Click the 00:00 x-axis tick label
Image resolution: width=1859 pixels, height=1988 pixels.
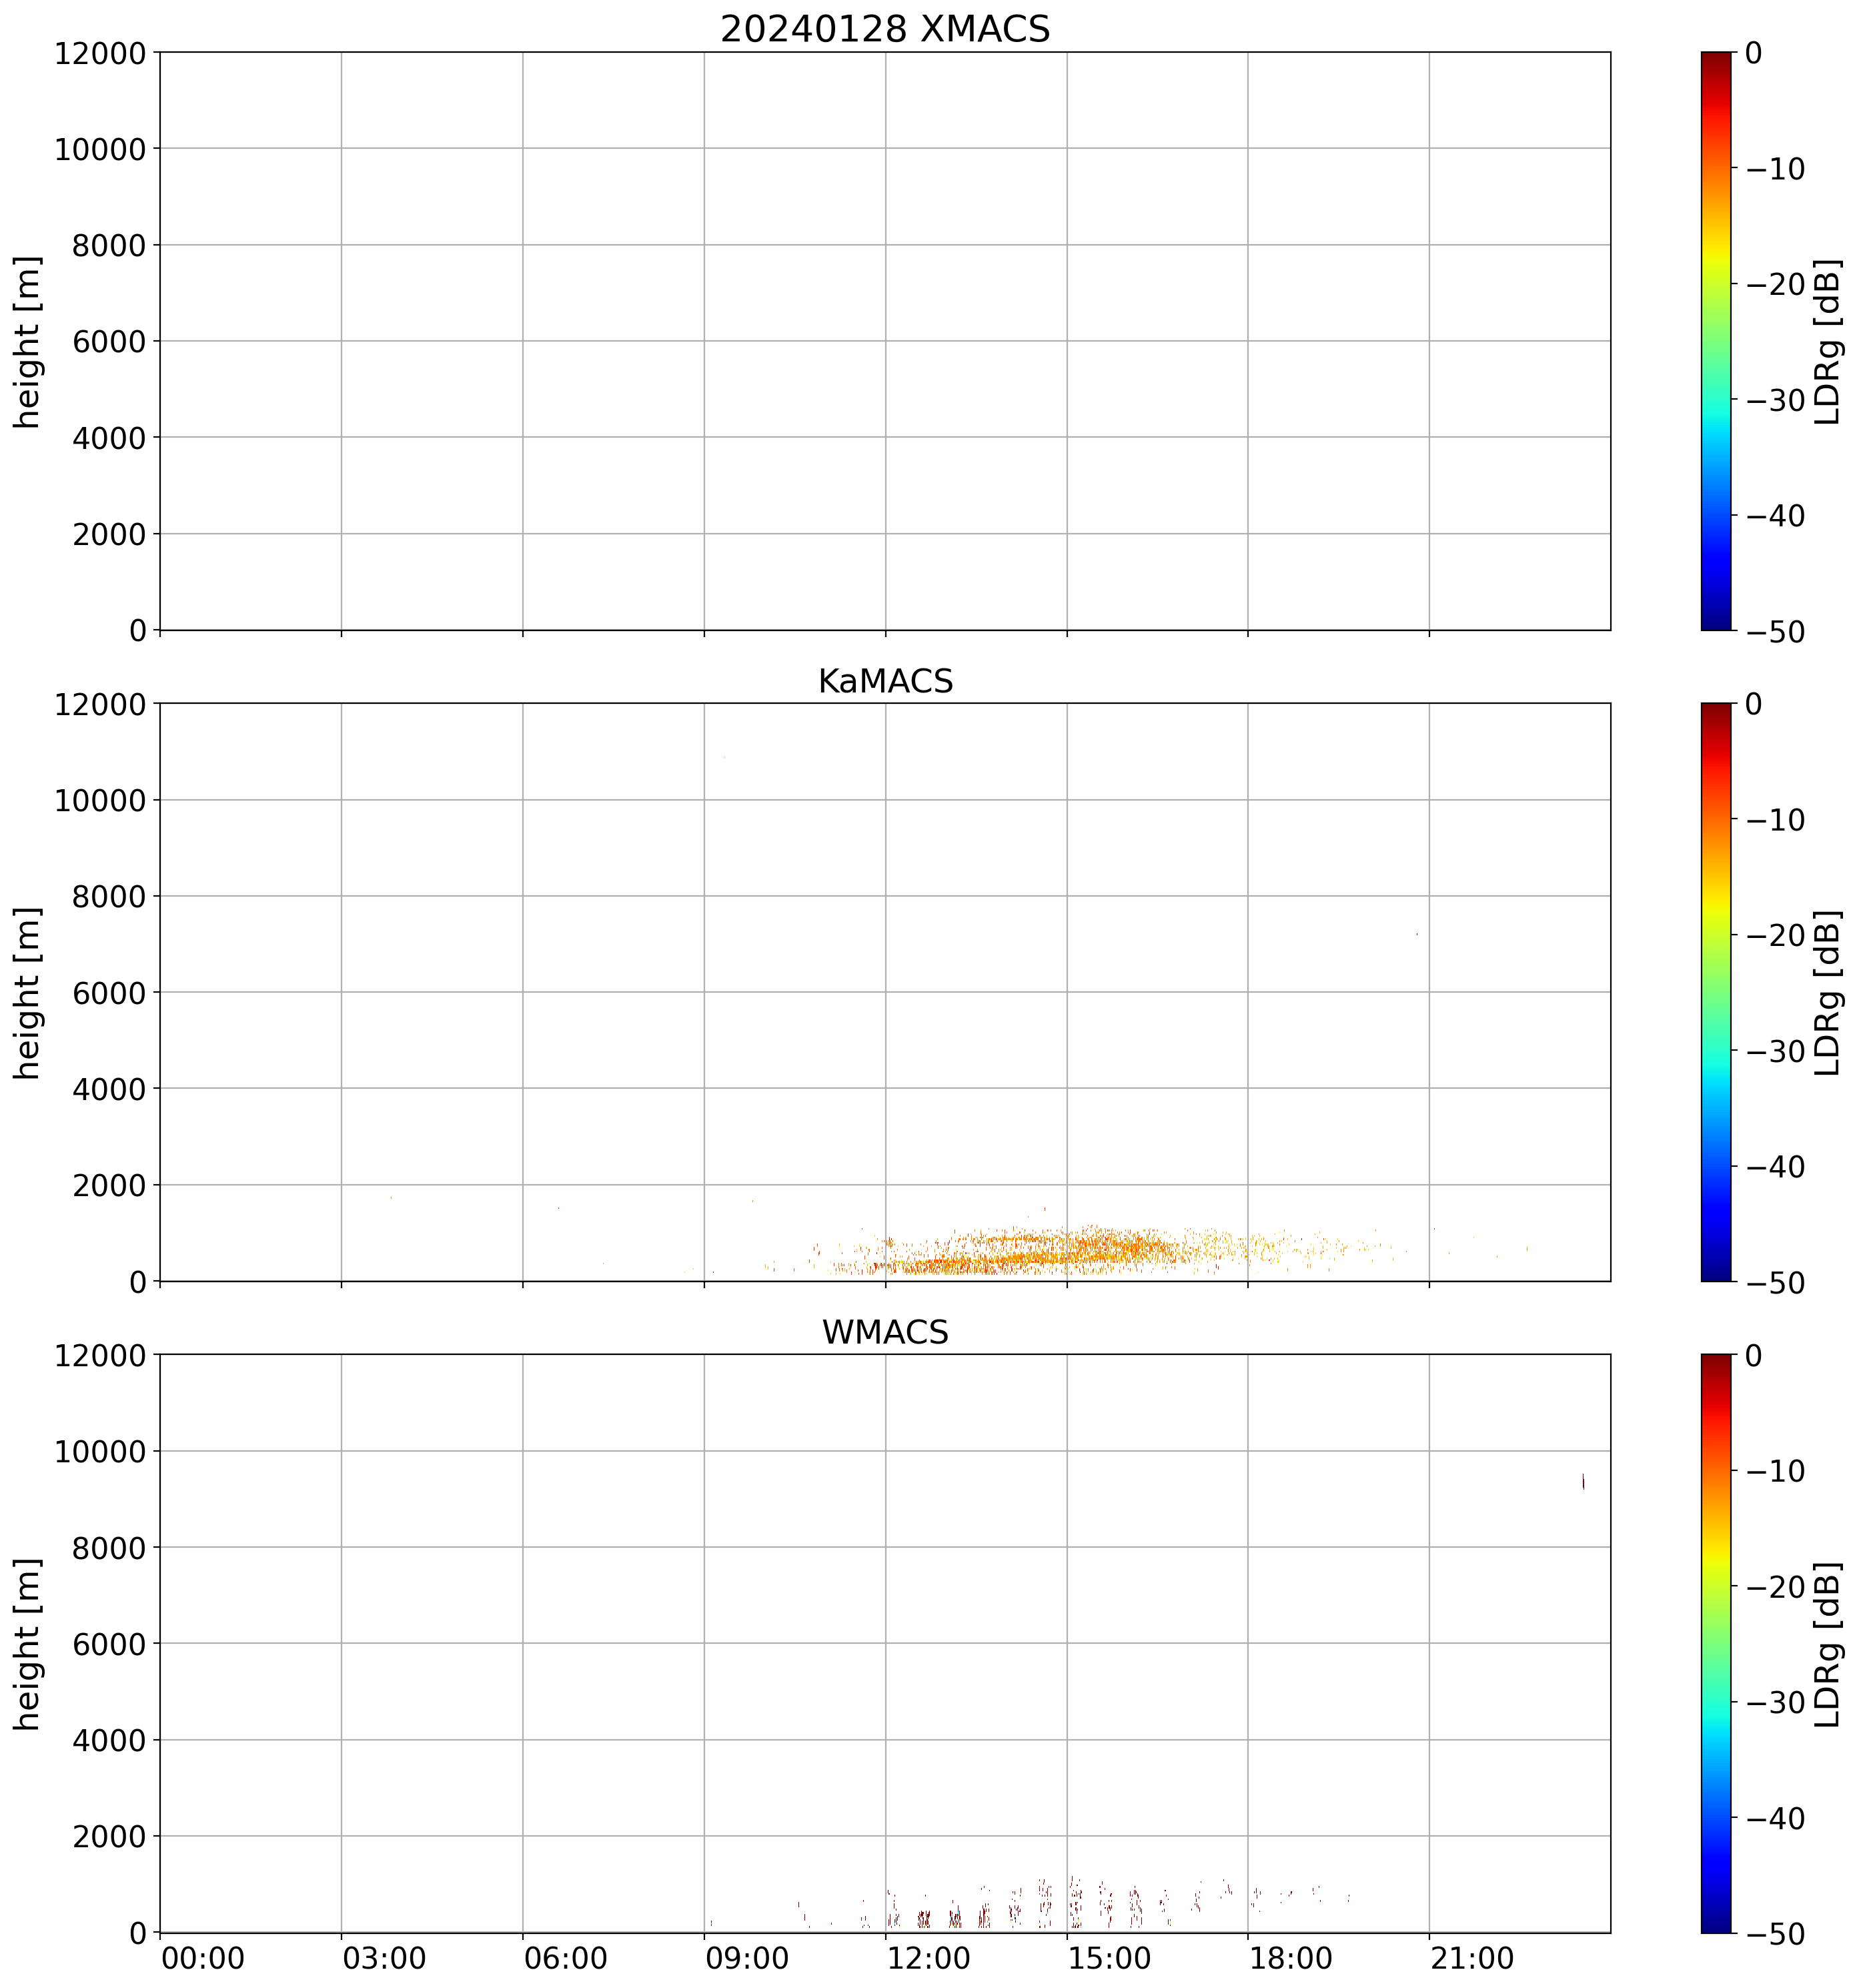click(203, 1957)
